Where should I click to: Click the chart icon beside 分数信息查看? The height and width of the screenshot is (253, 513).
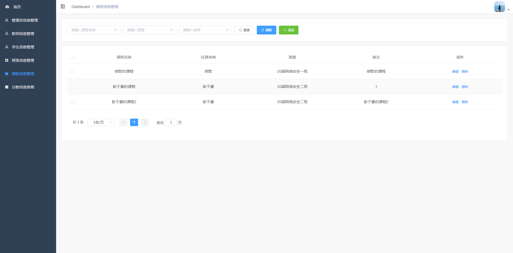7,87
